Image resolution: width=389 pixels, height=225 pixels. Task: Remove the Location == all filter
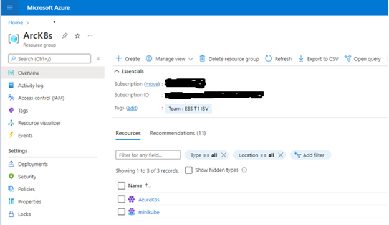pyautogui.click(x=281, y=155)
